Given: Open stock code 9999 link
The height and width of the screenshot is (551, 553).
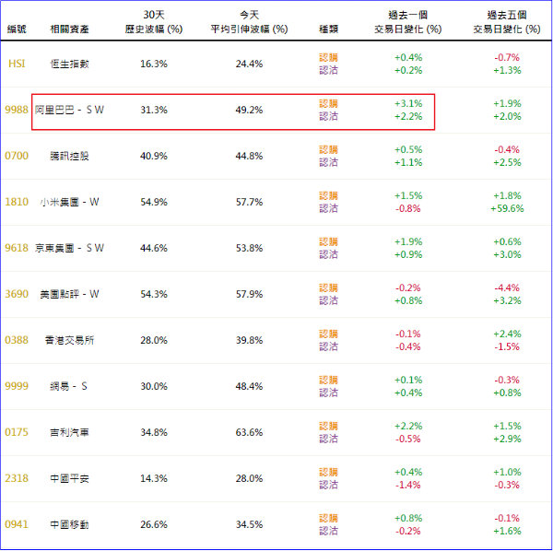Looking at the screenshot, I should click(x=17, y=386).
